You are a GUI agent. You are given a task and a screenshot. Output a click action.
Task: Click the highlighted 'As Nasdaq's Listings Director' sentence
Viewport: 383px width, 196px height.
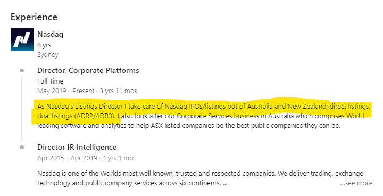click(x=203, y=107)
